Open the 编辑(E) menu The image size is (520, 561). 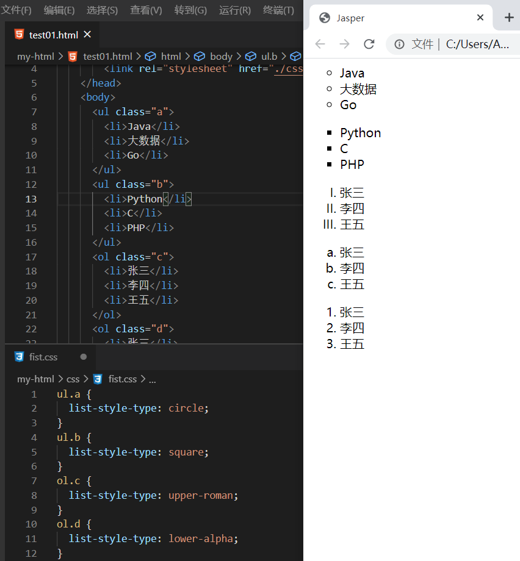(59, 10)
